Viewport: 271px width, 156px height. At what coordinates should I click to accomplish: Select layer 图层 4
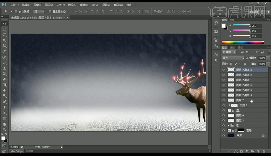(244, 115)
